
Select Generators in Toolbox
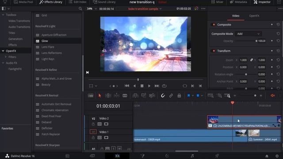15,39
